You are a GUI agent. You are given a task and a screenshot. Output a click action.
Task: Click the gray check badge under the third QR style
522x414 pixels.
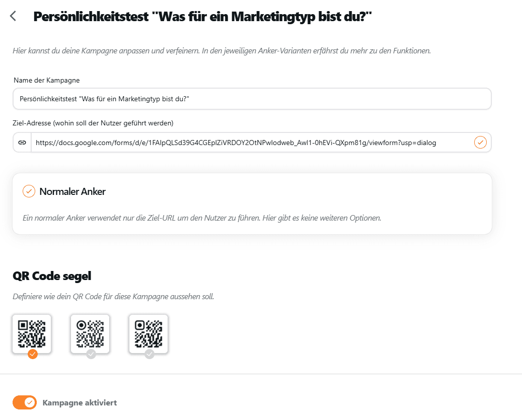click(148, 354)
